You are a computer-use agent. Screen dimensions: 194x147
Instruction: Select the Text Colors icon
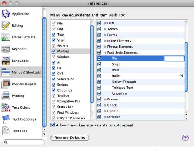(6, 107)
